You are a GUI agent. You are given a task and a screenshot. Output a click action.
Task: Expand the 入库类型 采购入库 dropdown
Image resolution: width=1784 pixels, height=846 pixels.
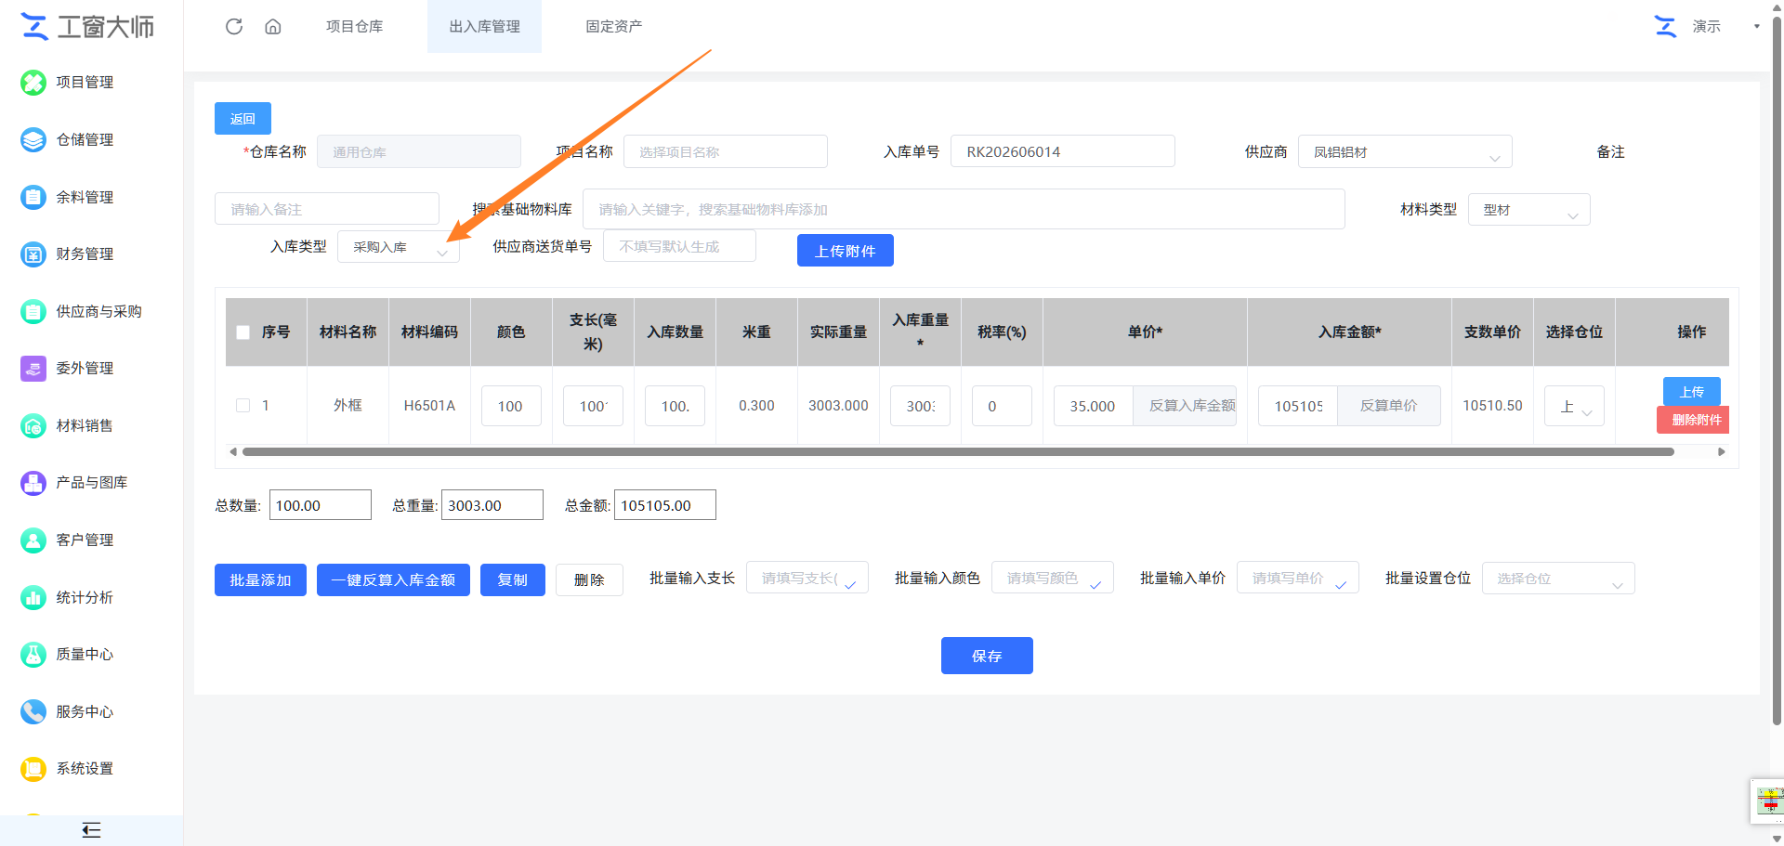coord(399,247)
